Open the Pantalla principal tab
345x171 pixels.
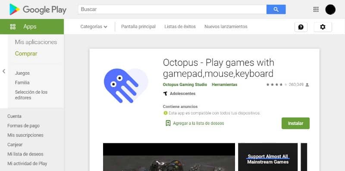coord(138,27)
